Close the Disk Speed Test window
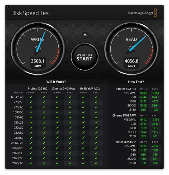This screenshot has width=169, height=175. [x=7, y=7]
